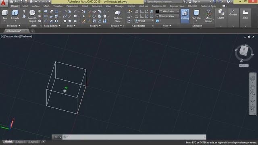Switch to the Solid ribbon tab

[x=25, y=6]
